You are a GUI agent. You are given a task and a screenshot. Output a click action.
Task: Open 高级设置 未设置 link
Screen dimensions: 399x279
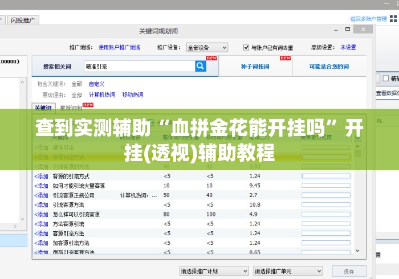(348, 47)
